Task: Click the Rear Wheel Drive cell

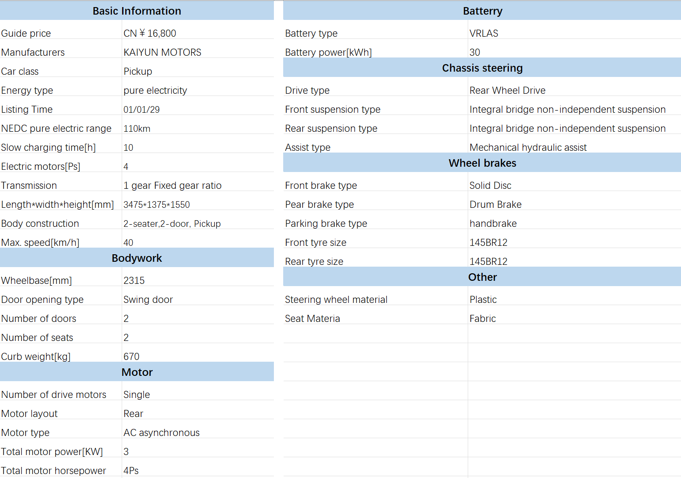Action: (x=507, y=91)
